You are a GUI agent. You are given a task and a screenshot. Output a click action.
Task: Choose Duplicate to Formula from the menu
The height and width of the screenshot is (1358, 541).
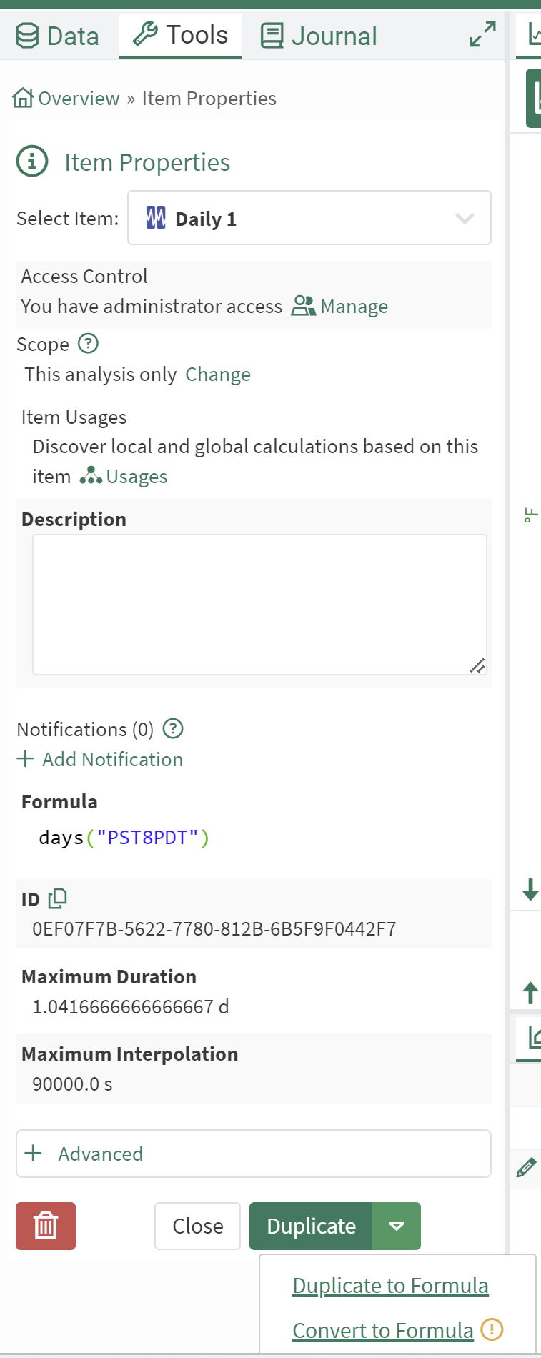pos(390,1285)
